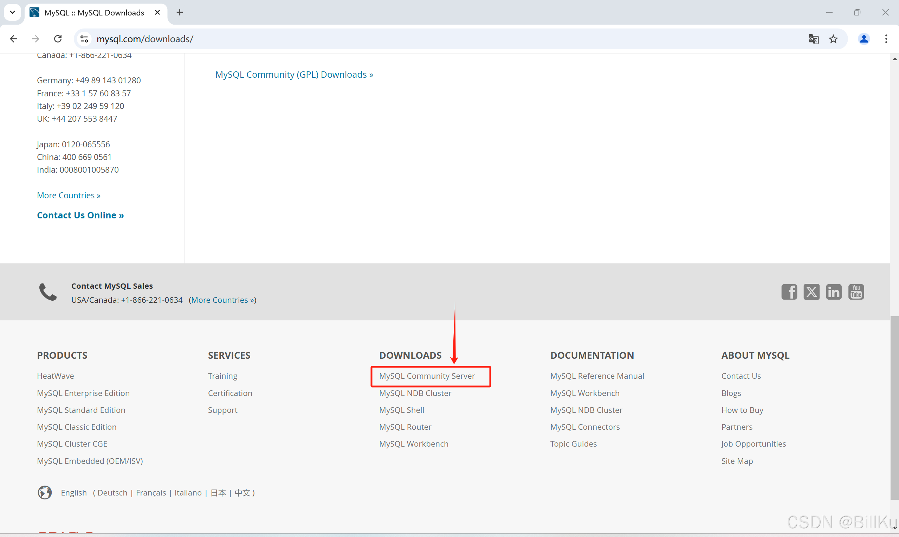Switch site language to Deutsch
Image resolution: width=899 pixels, height=537 pixels.
coord(112,493)
